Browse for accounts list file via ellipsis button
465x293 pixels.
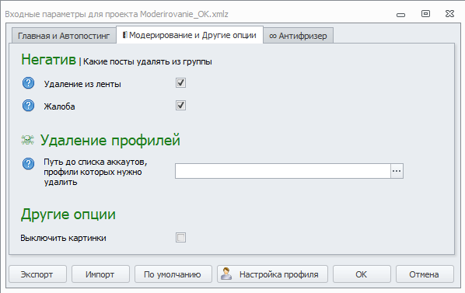pyautogui.click(x=397, y=171)
